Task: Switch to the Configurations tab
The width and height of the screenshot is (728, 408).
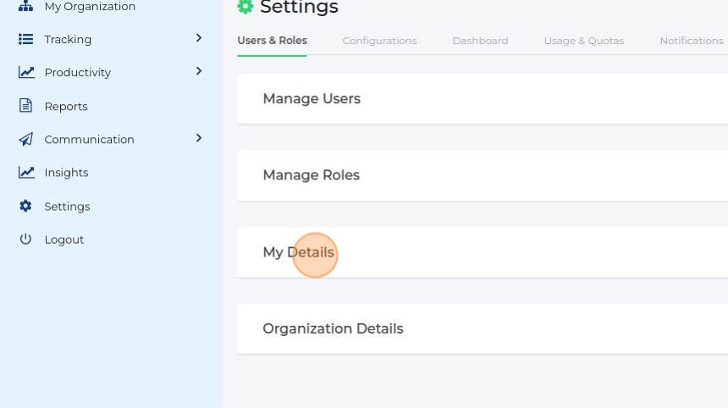Action: point(379,41)
